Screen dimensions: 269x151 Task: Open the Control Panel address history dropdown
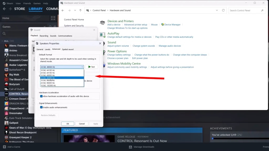(x=217, y=10)
